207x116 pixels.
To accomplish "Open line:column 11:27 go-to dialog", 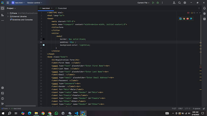I will (x=174, y=108).
